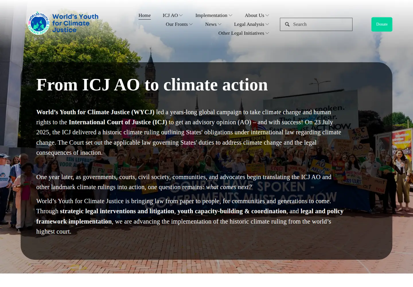
Task: Open the Home menu item
Action: tap(145, 15)
